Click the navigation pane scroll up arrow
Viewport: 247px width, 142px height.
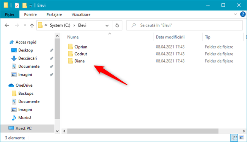pyautogui.click(x=57, y=36)
